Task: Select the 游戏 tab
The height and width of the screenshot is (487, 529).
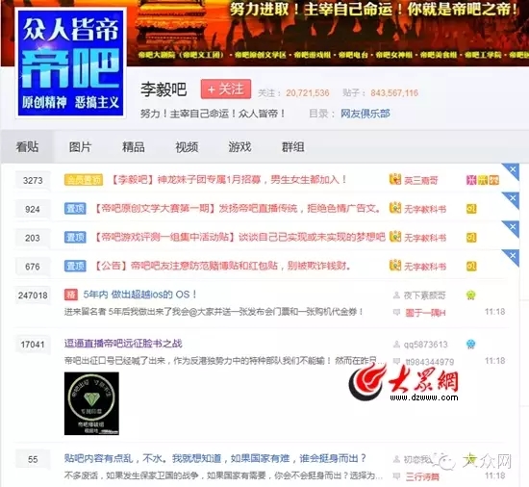Action: click(239, 147)
